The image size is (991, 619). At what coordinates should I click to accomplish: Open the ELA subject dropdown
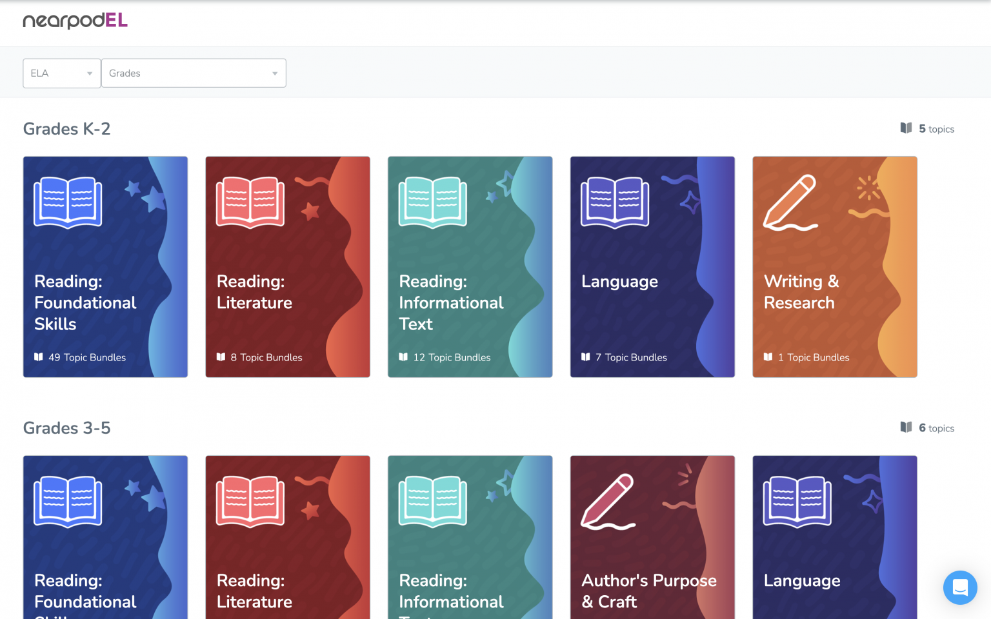pyautogui.click(x=61, y=73)
